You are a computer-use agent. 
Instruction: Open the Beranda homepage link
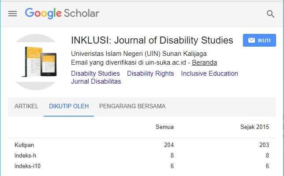(x=204, y=62)
